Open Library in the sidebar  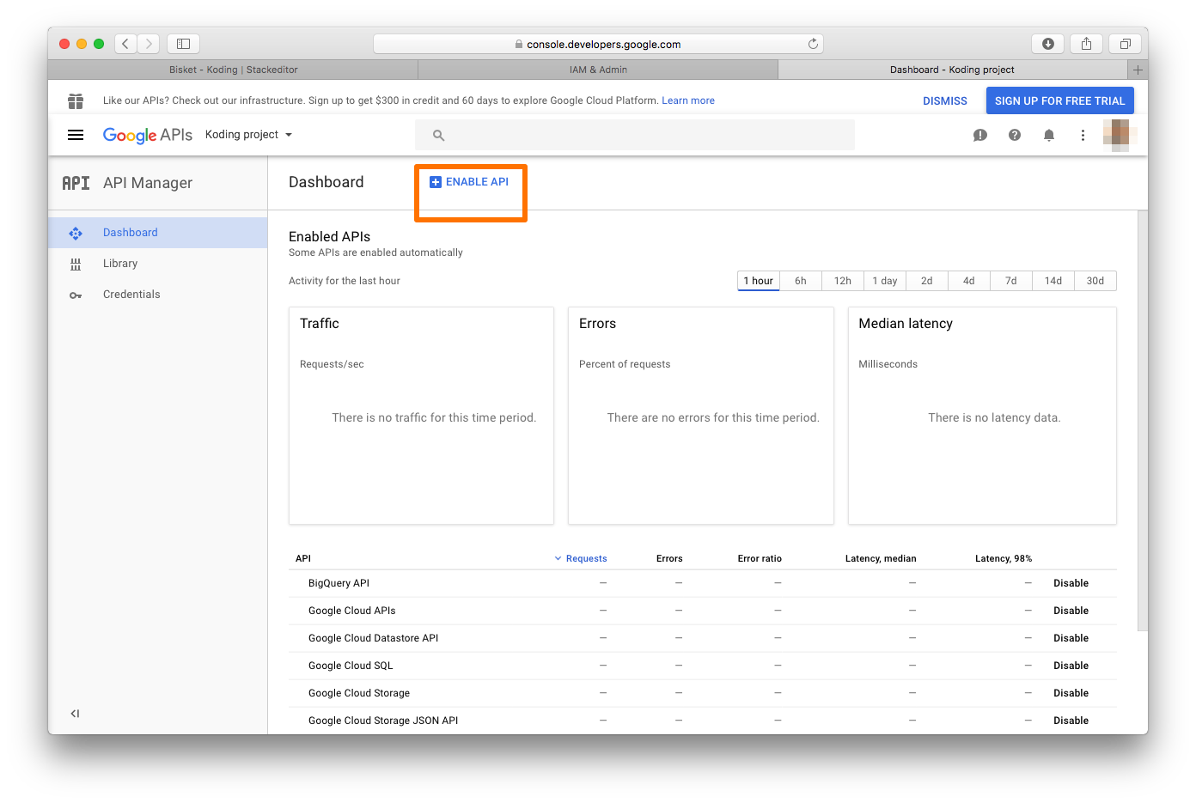158,264
